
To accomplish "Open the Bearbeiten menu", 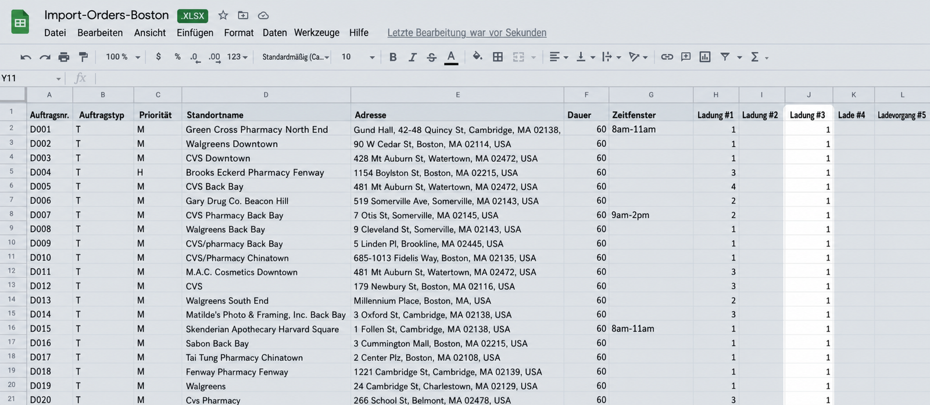I will 100,32.
